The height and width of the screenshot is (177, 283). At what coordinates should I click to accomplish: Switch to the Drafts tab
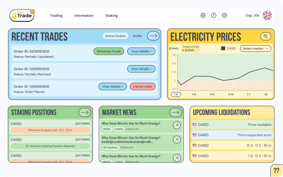[x=137, y=36]
